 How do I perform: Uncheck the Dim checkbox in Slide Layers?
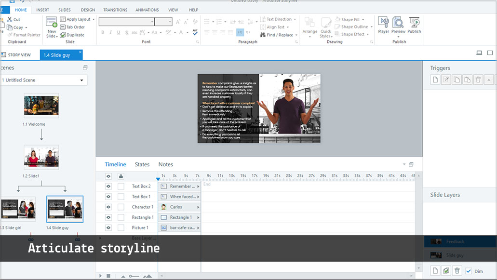click(469, 271)
